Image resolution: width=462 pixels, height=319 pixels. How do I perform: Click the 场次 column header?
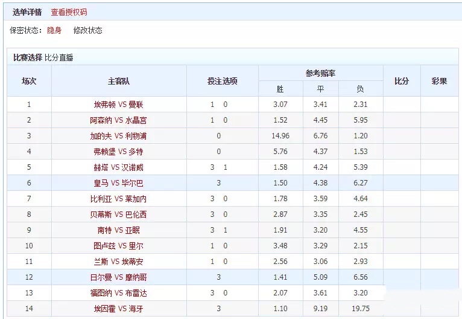[x=29, y=81]
